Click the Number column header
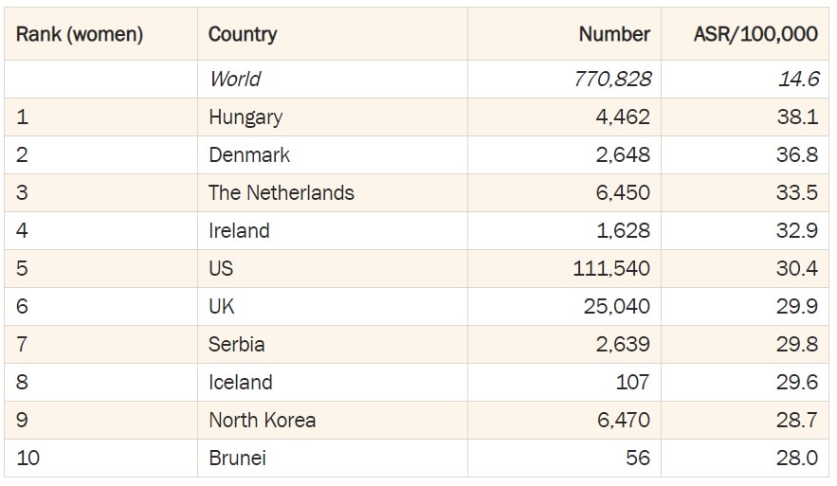The height and width of the screenshot is (486, 837). (614, 35)
